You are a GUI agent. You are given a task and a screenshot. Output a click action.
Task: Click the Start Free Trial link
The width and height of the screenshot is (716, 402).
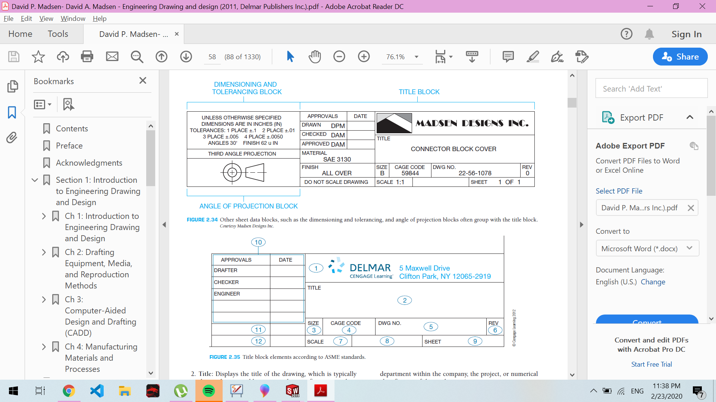pos(651,364)
